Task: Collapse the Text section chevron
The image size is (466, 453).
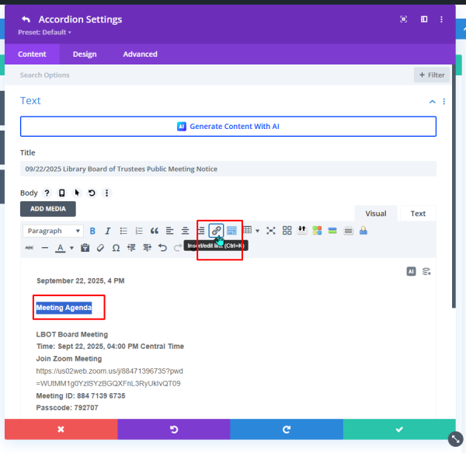Action: click(x=432, y=101)
